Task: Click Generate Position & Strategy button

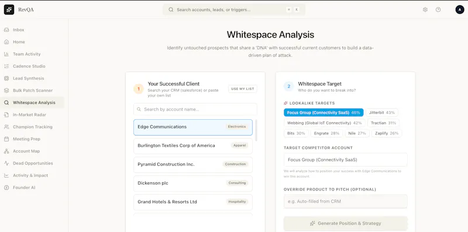Action: (345, 223)
